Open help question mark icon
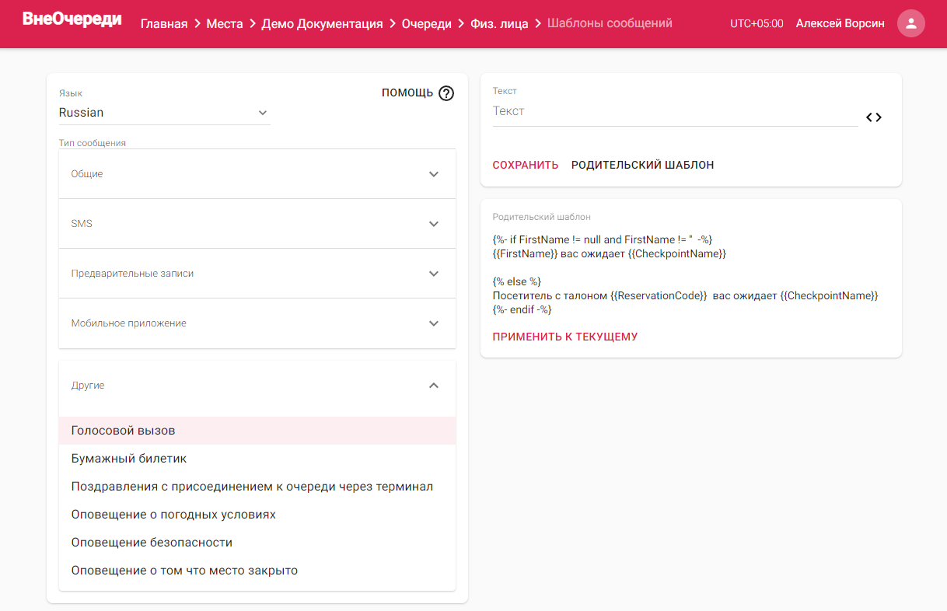The height and width of the screenshot is (611, 947). (x=446, y=93)
